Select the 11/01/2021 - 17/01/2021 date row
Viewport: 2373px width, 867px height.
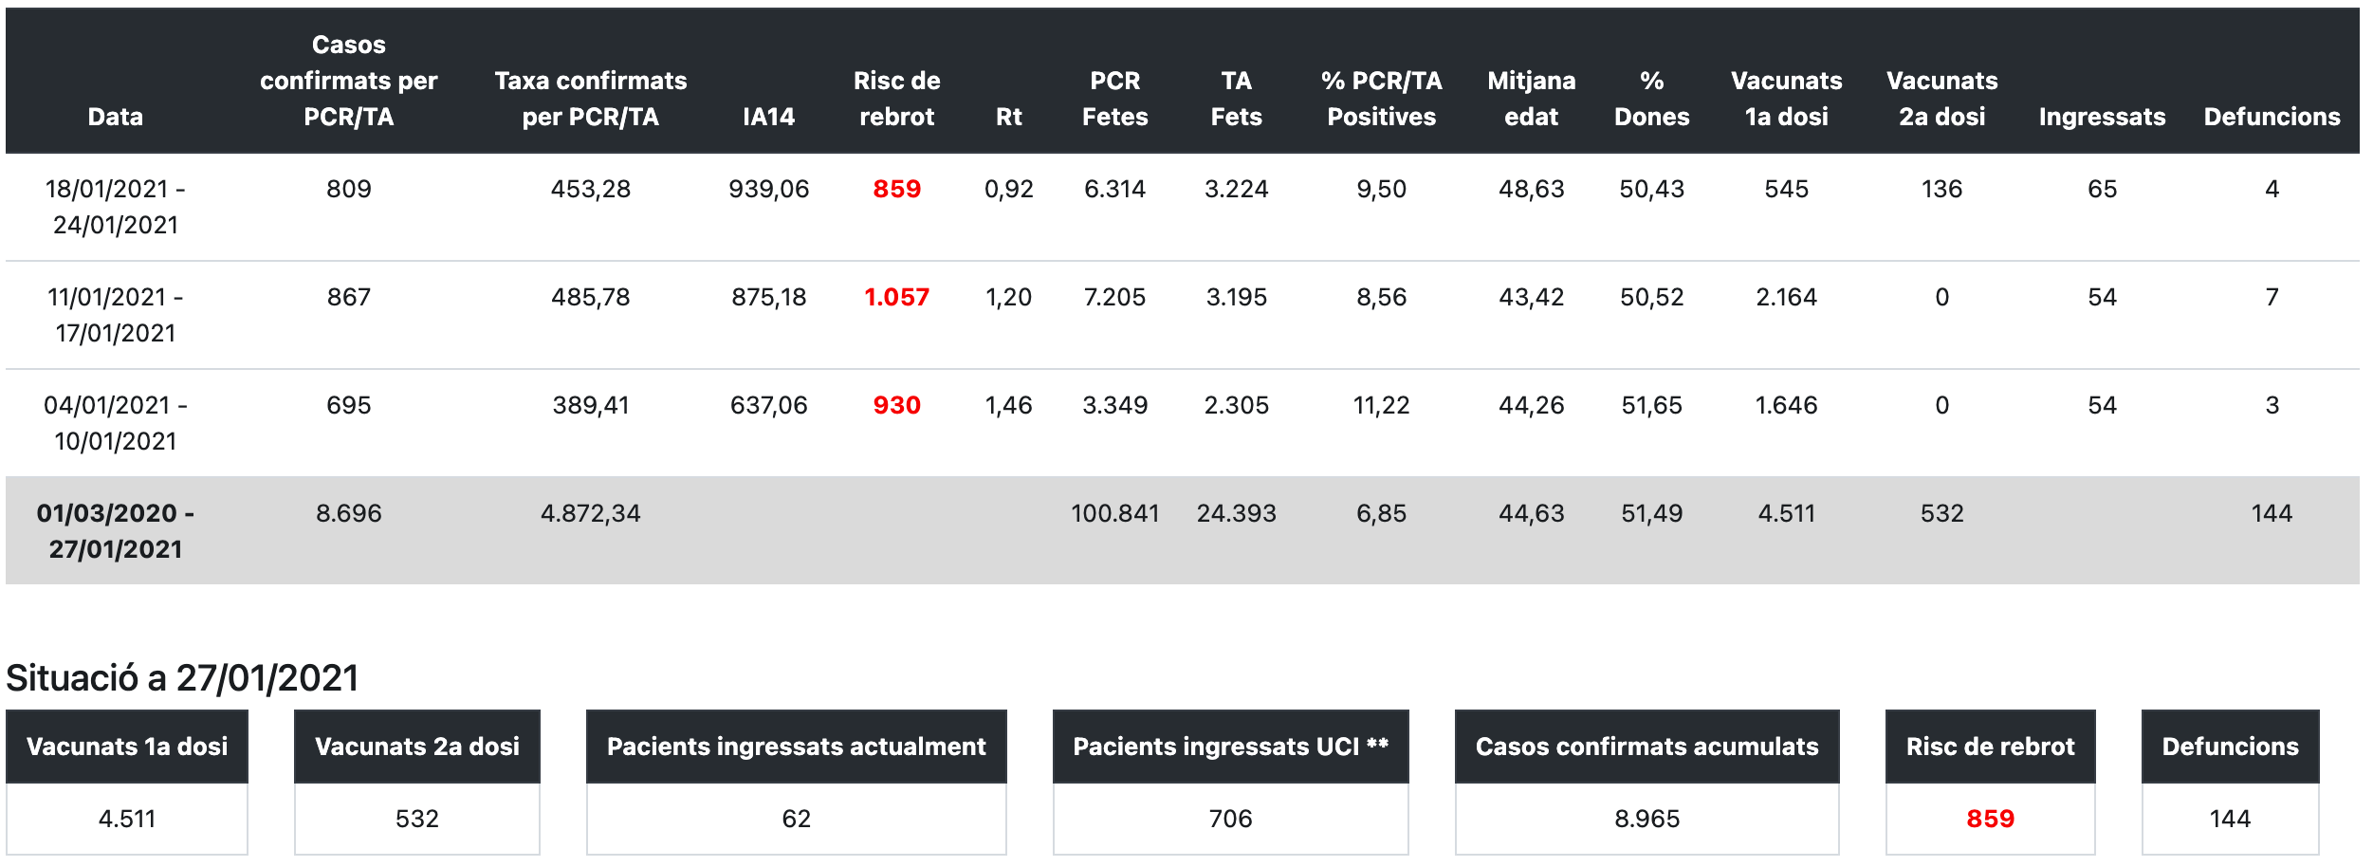pyautogui.click(x=116, y=315)
